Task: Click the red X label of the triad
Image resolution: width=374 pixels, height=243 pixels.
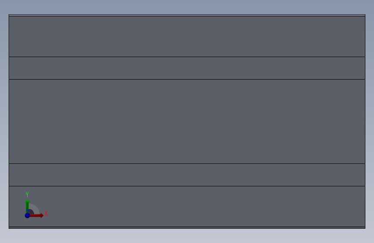Action: pos(46,214)
